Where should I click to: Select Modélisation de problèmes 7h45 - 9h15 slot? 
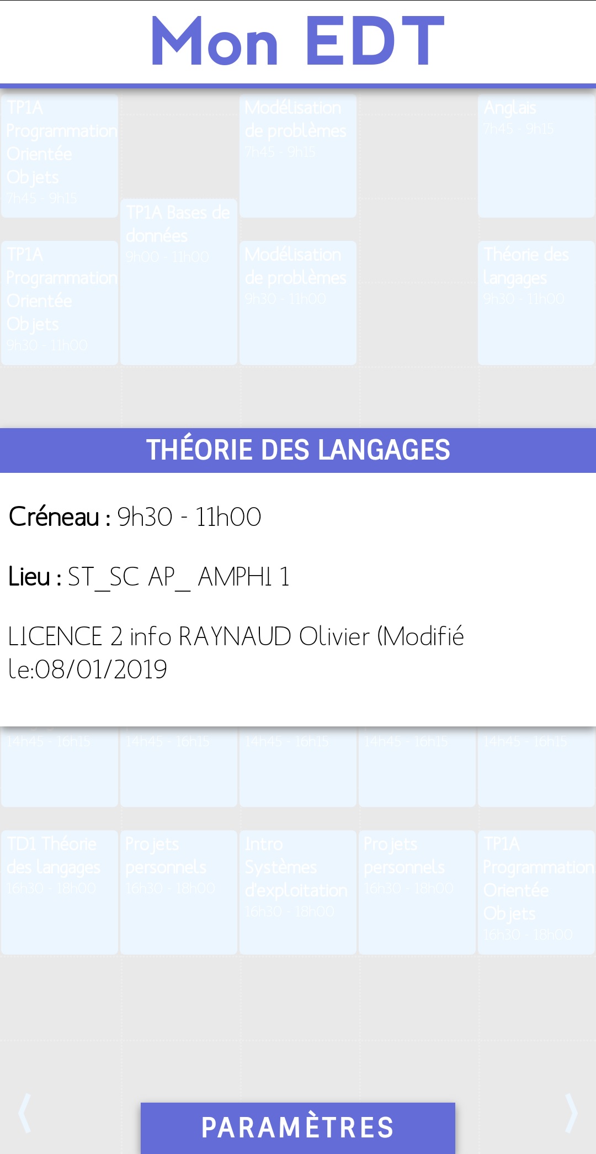[x=297, y=156]
